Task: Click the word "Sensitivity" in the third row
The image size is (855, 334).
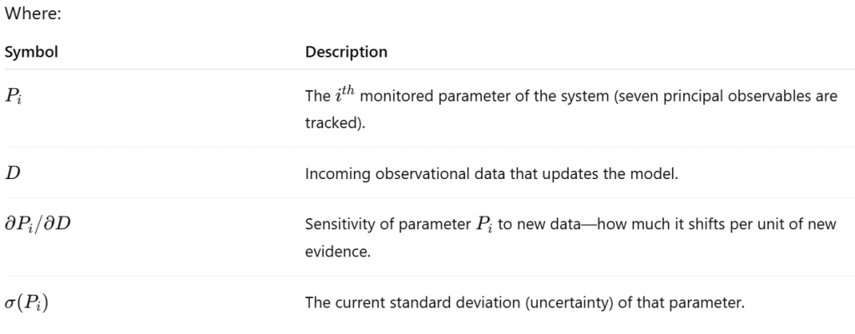Action: (340, 225)
